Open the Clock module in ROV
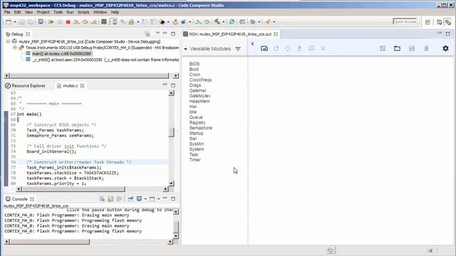This screenshot has height=256, width=456. (x=195, y=75)
